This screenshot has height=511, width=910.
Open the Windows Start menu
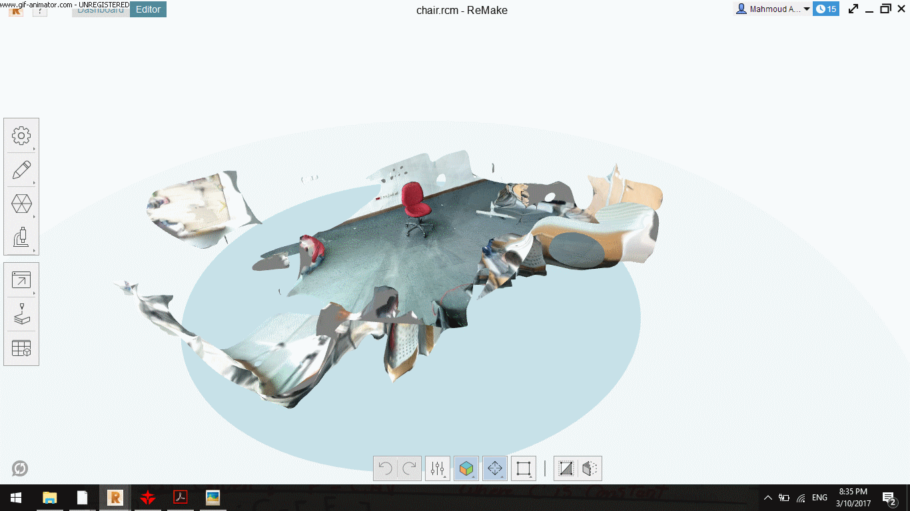pyautogui.click(x=15, y=498)
